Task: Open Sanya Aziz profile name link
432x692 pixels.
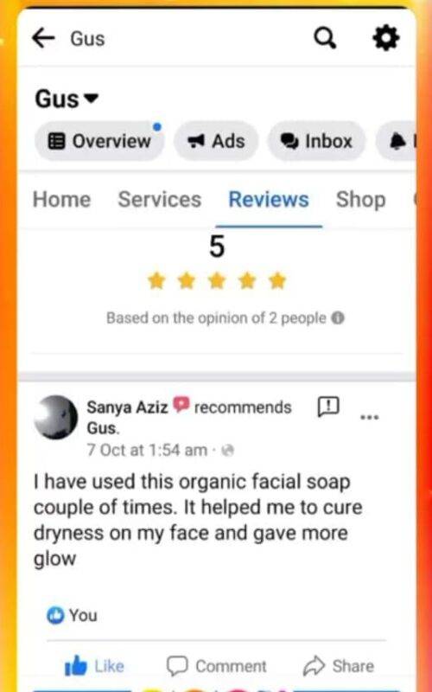Action: tap(127, 407)
